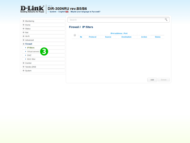Viewport: 190px width, 143px height.
Task: Expand the Wi-Fi menu section
Action: 27,36
